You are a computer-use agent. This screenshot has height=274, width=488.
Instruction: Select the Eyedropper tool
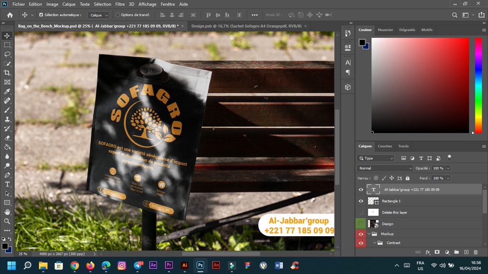7,91
